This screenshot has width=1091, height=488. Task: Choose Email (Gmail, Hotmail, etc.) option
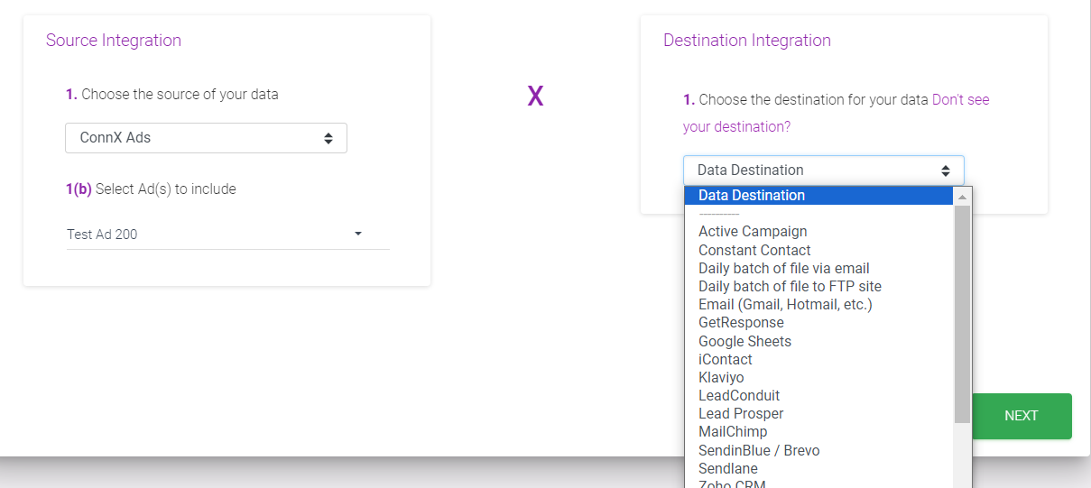click(x=785, y=304)
